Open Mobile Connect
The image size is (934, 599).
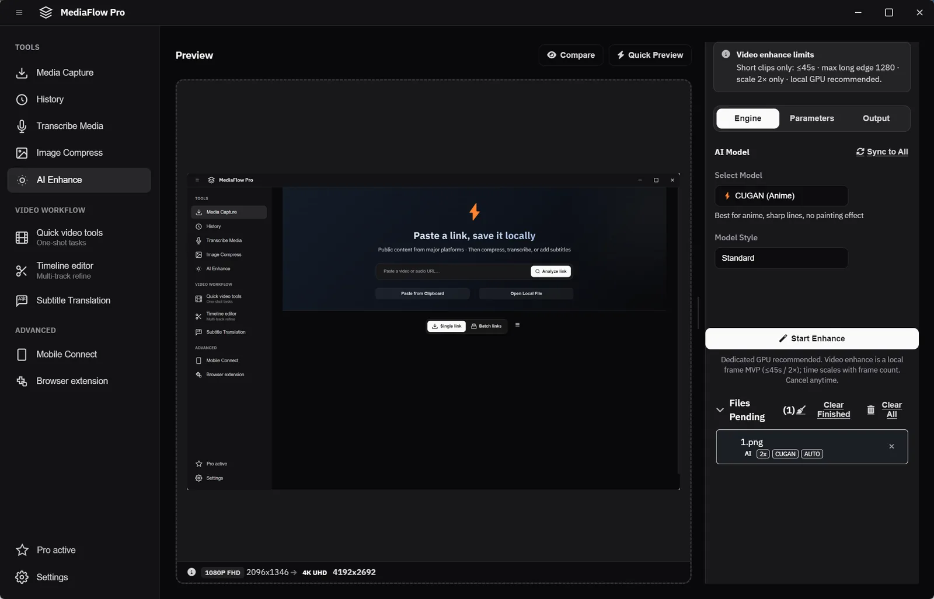tap(79, 355)
